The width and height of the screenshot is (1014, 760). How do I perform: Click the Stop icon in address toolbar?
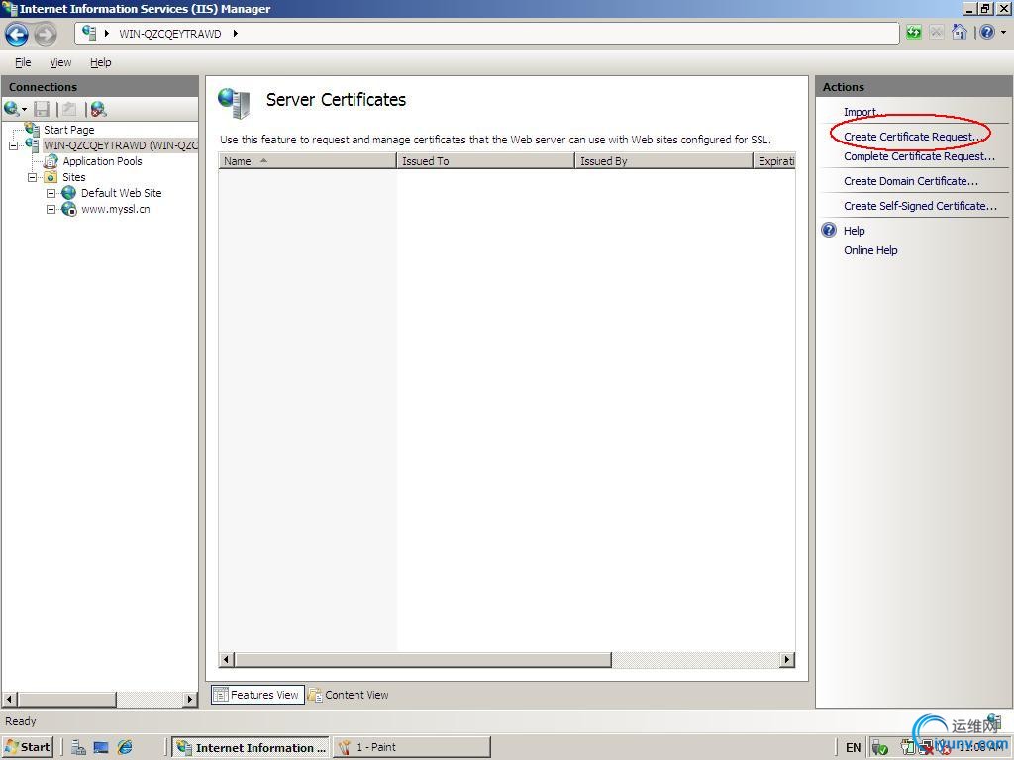[x=937, y=33]
